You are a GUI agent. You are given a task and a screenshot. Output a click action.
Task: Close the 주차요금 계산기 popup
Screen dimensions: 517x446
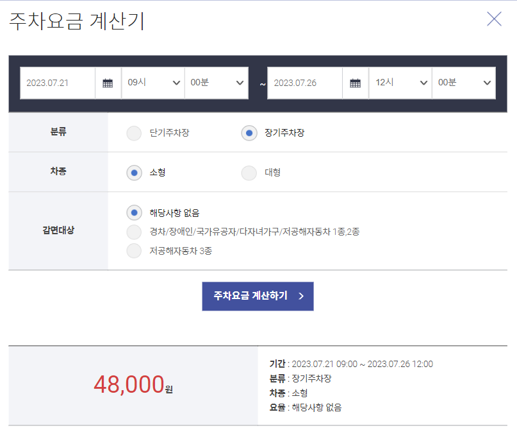(493, 19)
